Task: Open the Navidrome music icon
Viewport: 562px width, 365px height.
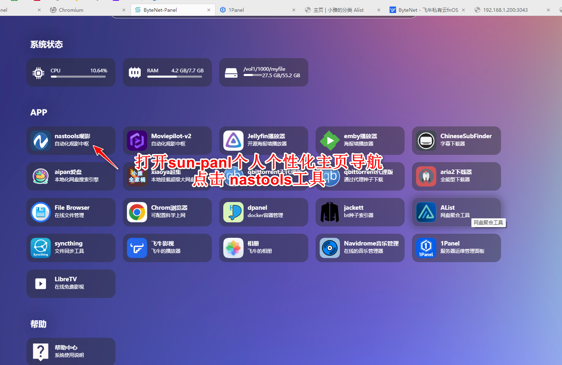Action: [330, 248]
